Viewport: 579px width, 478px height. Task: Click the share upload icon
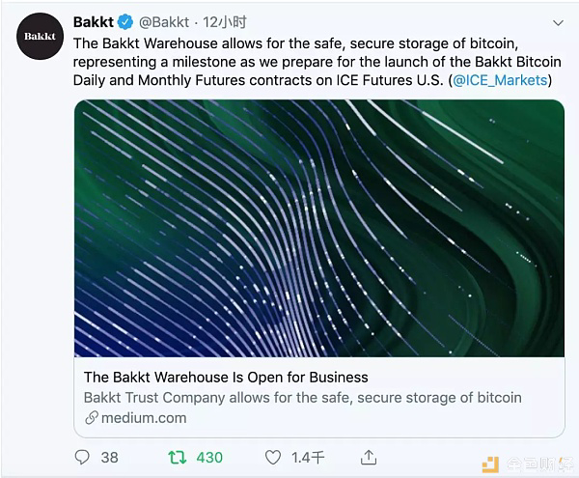click(369, 456)
